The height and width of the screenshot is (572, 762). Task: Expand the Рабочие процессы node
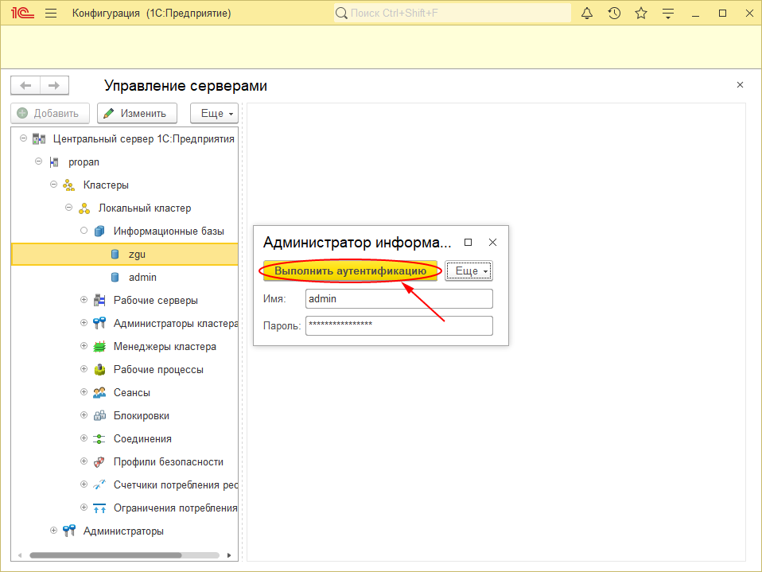click(84, 369)
